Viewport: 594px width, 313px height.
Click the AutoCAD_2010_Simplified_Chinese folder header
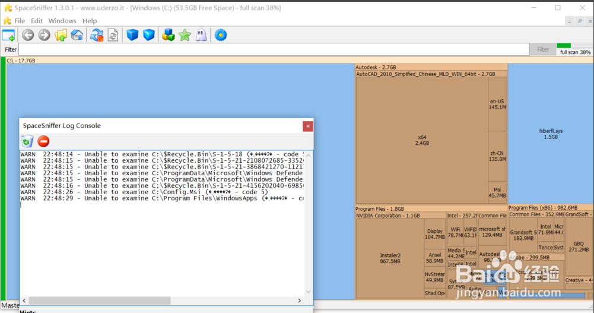tap(431, 74)
